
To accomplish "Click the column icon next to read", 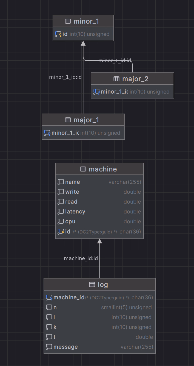I will tap(61, 202).
